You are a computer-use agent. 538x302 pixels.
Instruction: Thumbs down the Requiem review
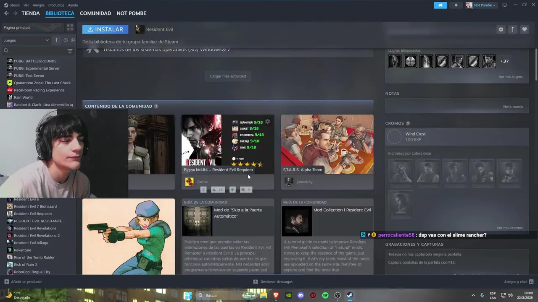tap(232, 190)
